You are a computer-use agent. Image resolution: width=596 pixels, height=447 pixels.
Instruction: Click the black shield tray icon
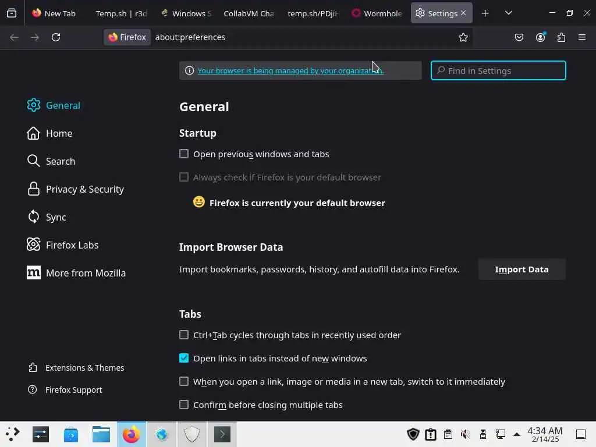coord(413,434)
